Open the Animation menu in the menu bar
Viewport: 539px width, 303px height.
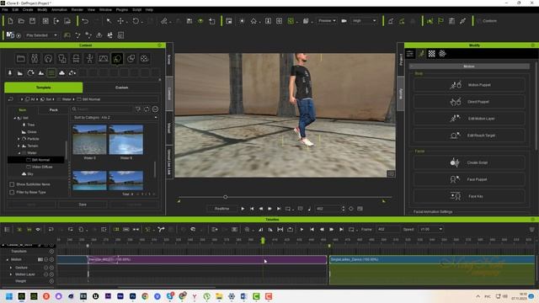(x=59, y=9)
